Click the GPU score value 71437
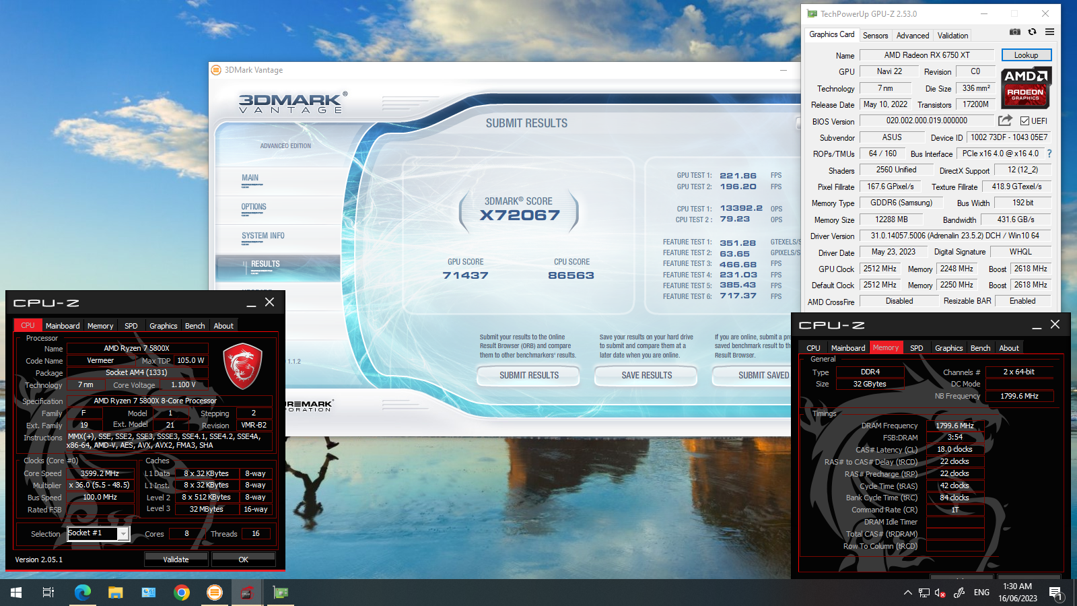 tap(465, 275)
